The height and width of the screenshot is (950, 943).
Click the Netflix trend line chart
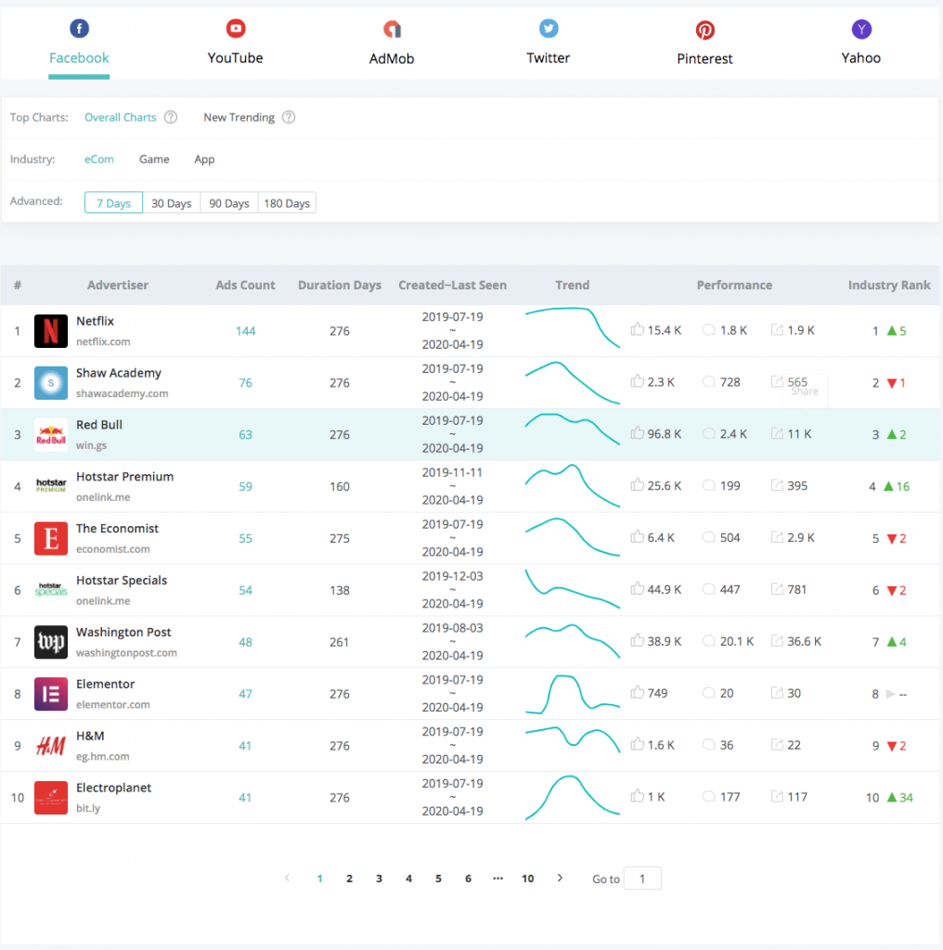click(x=572, y=328)
